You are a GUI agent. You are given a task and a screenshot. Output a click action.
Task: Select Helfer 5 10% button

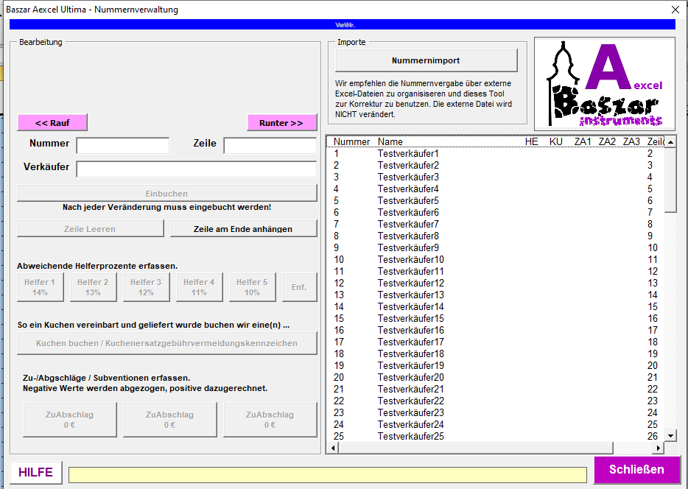[253, 287]
